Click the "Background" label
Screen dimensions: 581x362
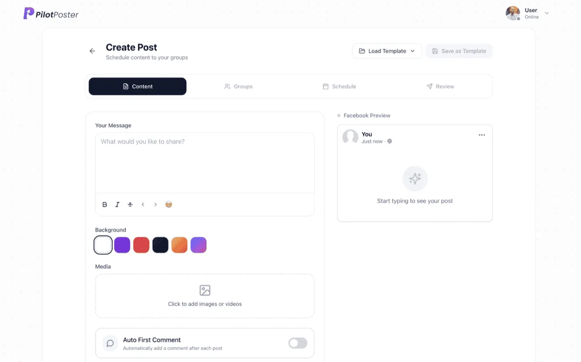(110, 230)
